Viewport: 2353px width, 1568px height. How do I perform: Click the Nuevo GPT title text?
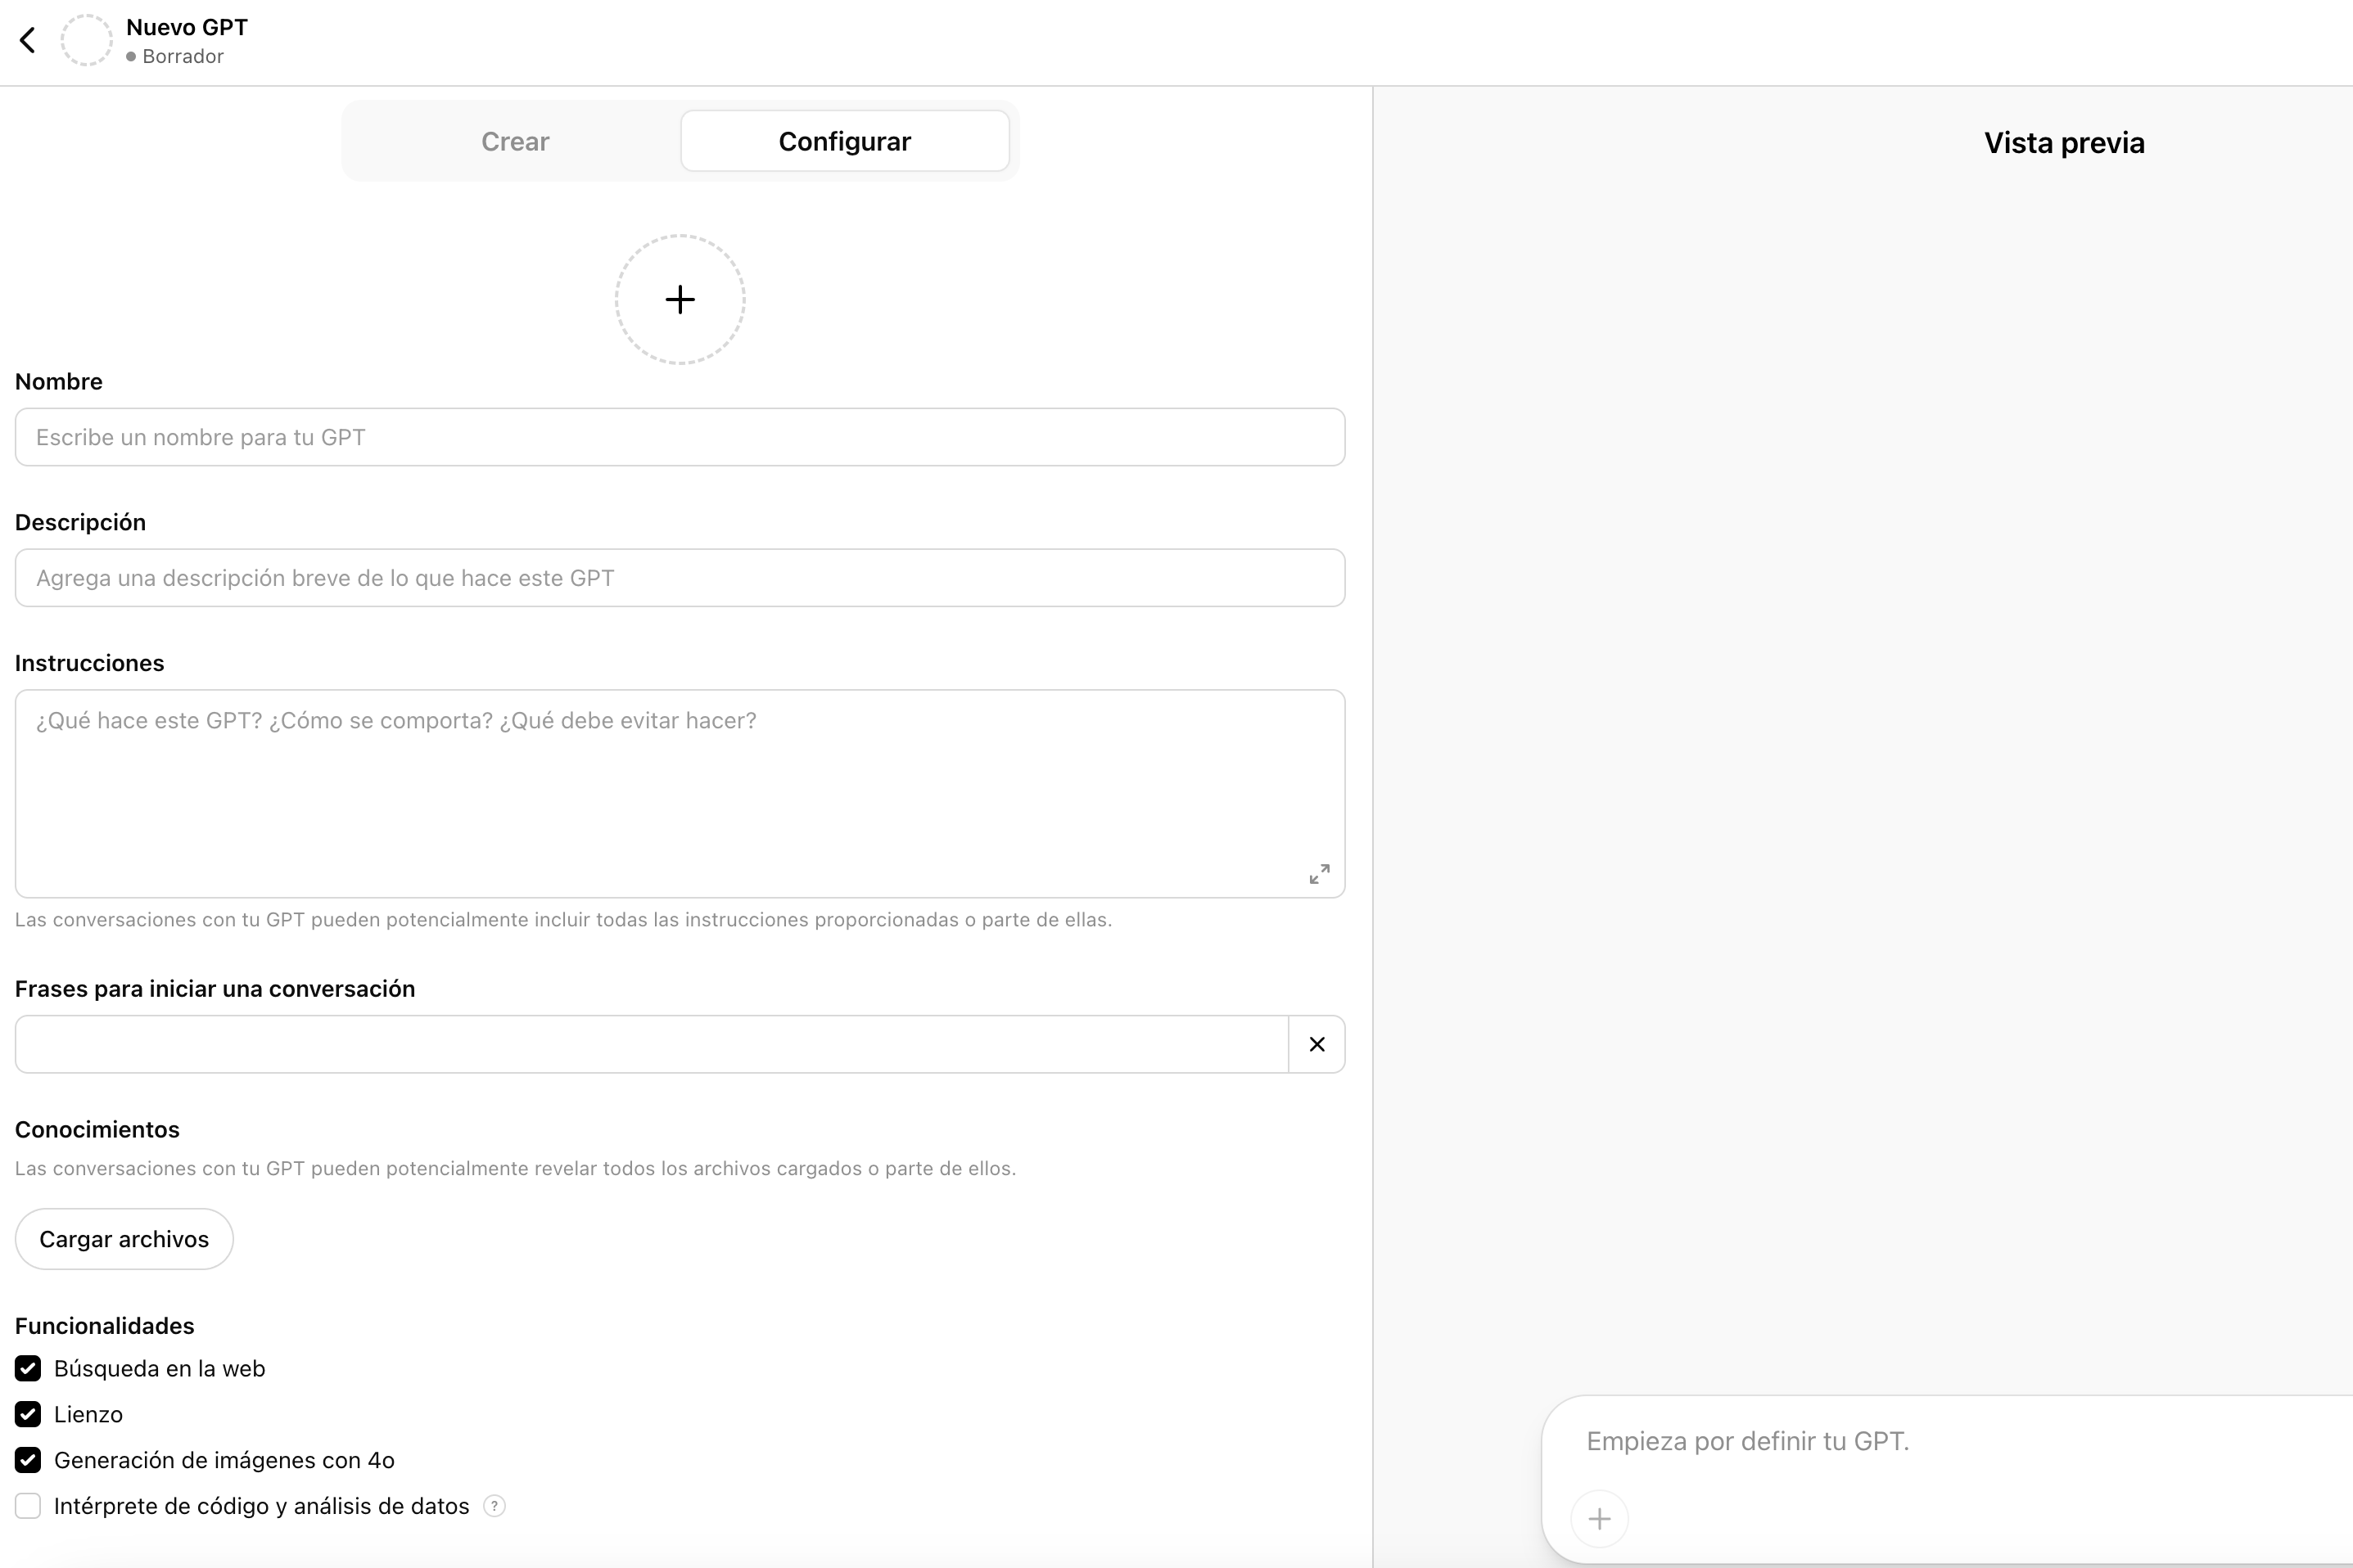click(x=187, y=27)
